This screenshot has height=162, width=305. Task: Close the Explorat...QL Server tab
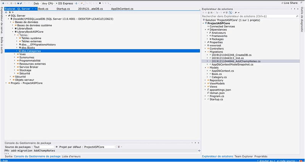[36, 9]
